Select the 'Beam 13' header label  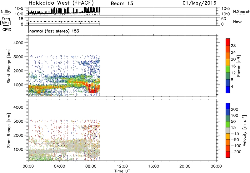tap(122, 3)
